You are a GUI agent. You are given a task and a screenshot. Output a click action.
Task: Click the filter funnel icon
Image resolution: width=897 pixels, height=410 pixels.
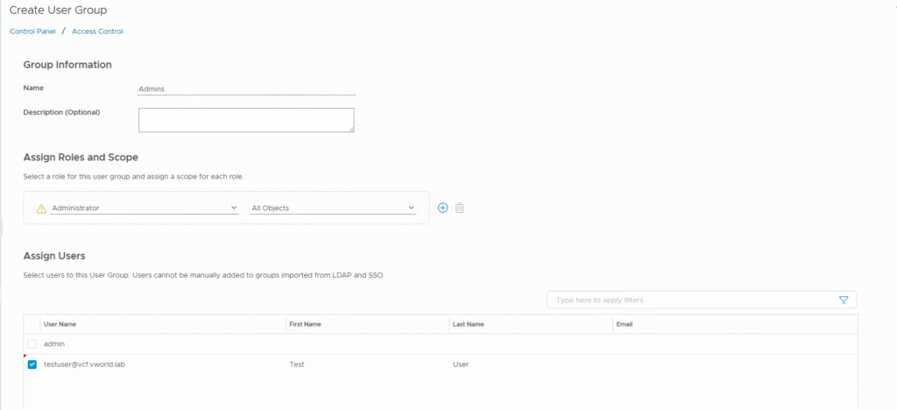click(844, 300)
